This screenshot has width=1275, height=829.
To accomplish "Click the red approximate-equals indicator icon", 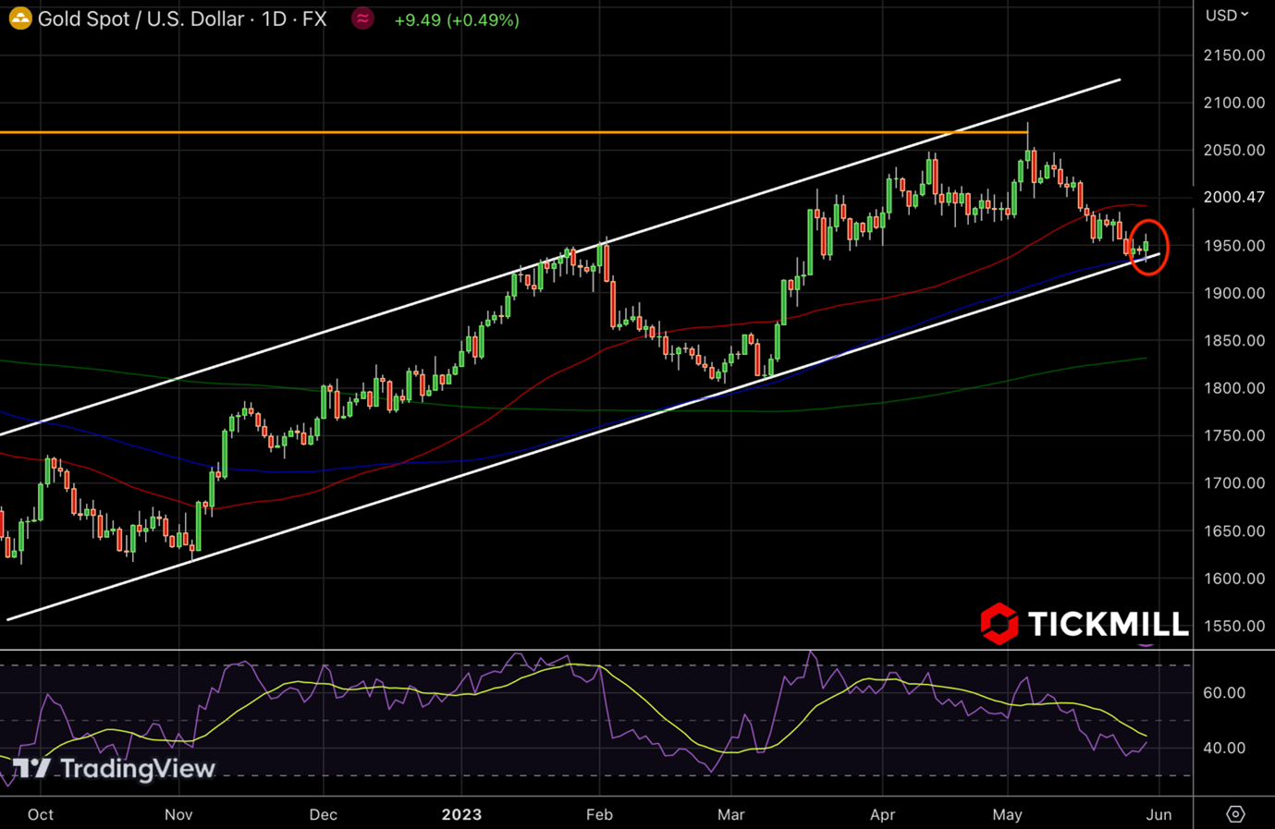I will (x=362, y=18).
